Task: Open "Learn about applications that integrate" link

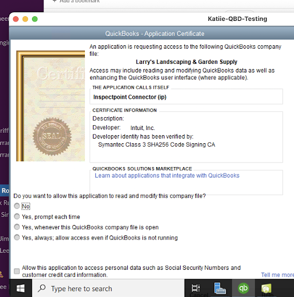Action: (x=167, y=175)
